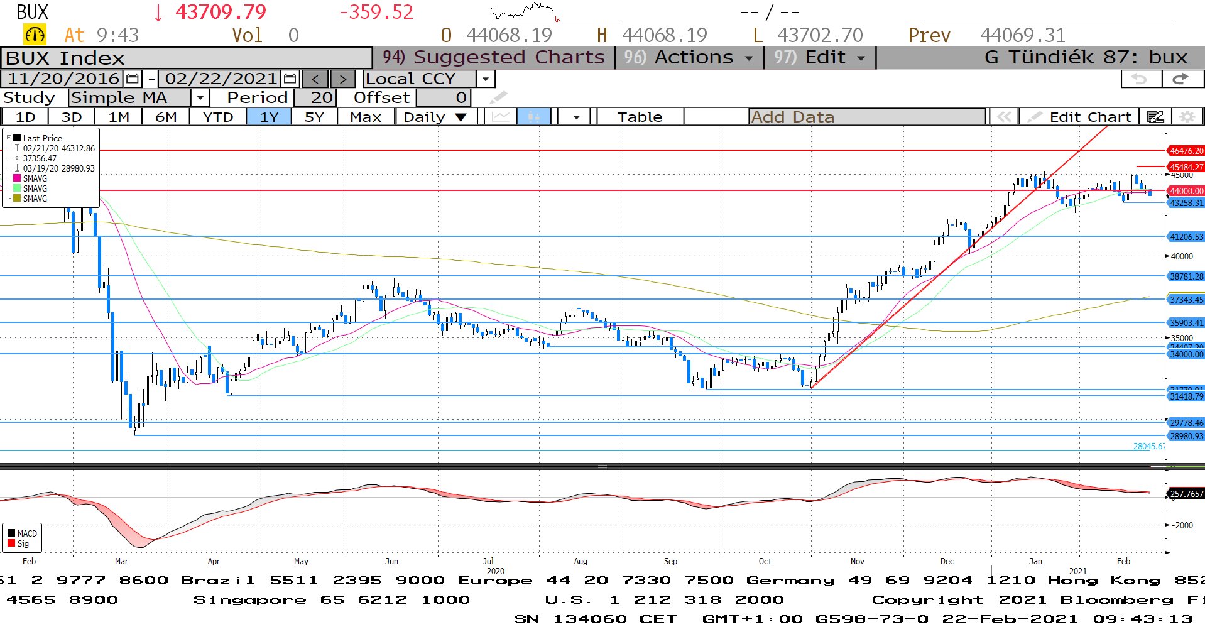The width and height of the screenshot is (1205, 644).
Task: Click the red Sig legend swatch
Action: pos(11,543)
